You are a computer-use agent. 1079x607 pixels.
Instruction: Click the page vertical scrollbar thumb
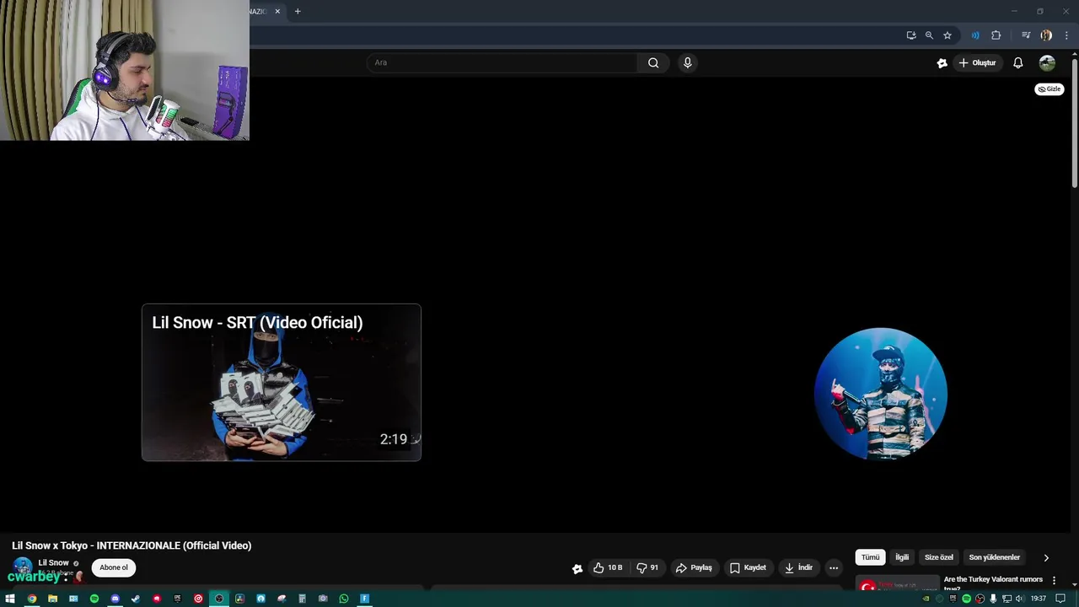point(1075,122)
